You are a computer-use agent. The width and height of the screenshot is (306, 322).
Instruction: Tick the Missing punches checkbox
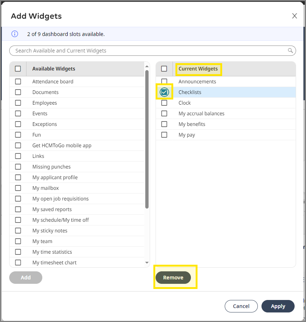pyautogui.click(x=18, y=167)
